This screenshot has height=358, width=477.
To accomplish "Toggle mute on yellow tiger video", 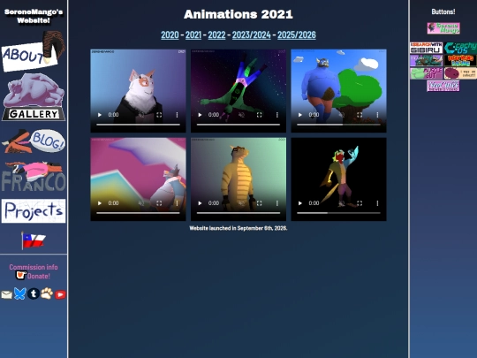I will click(x=241, y=203).
